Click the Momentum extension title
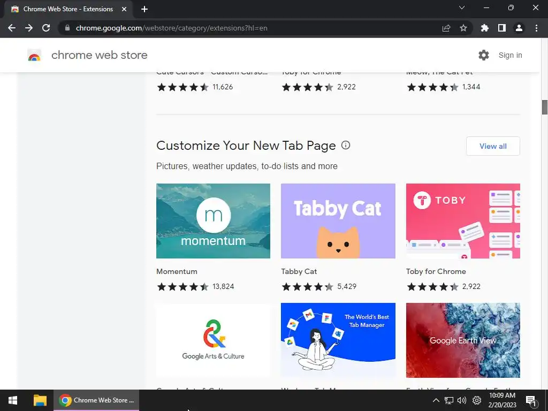Viewport: 548px width, 411px height. point(177,271)
